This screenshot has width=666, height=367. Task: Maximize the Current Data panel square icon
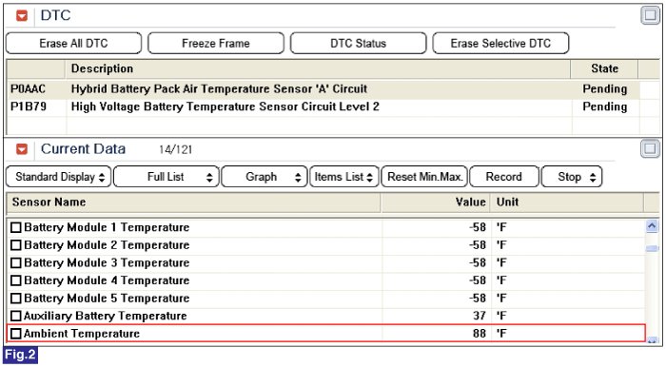pos(650,149)
